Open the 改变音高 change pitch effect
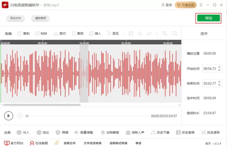 [185, 132]
